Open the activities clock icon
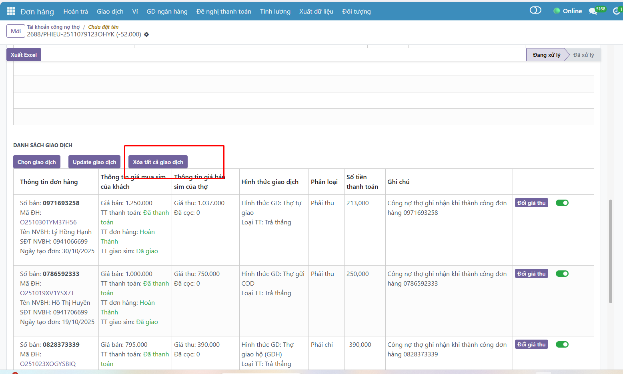The width and height of the screenshot is (623, 374). point(616,11)
